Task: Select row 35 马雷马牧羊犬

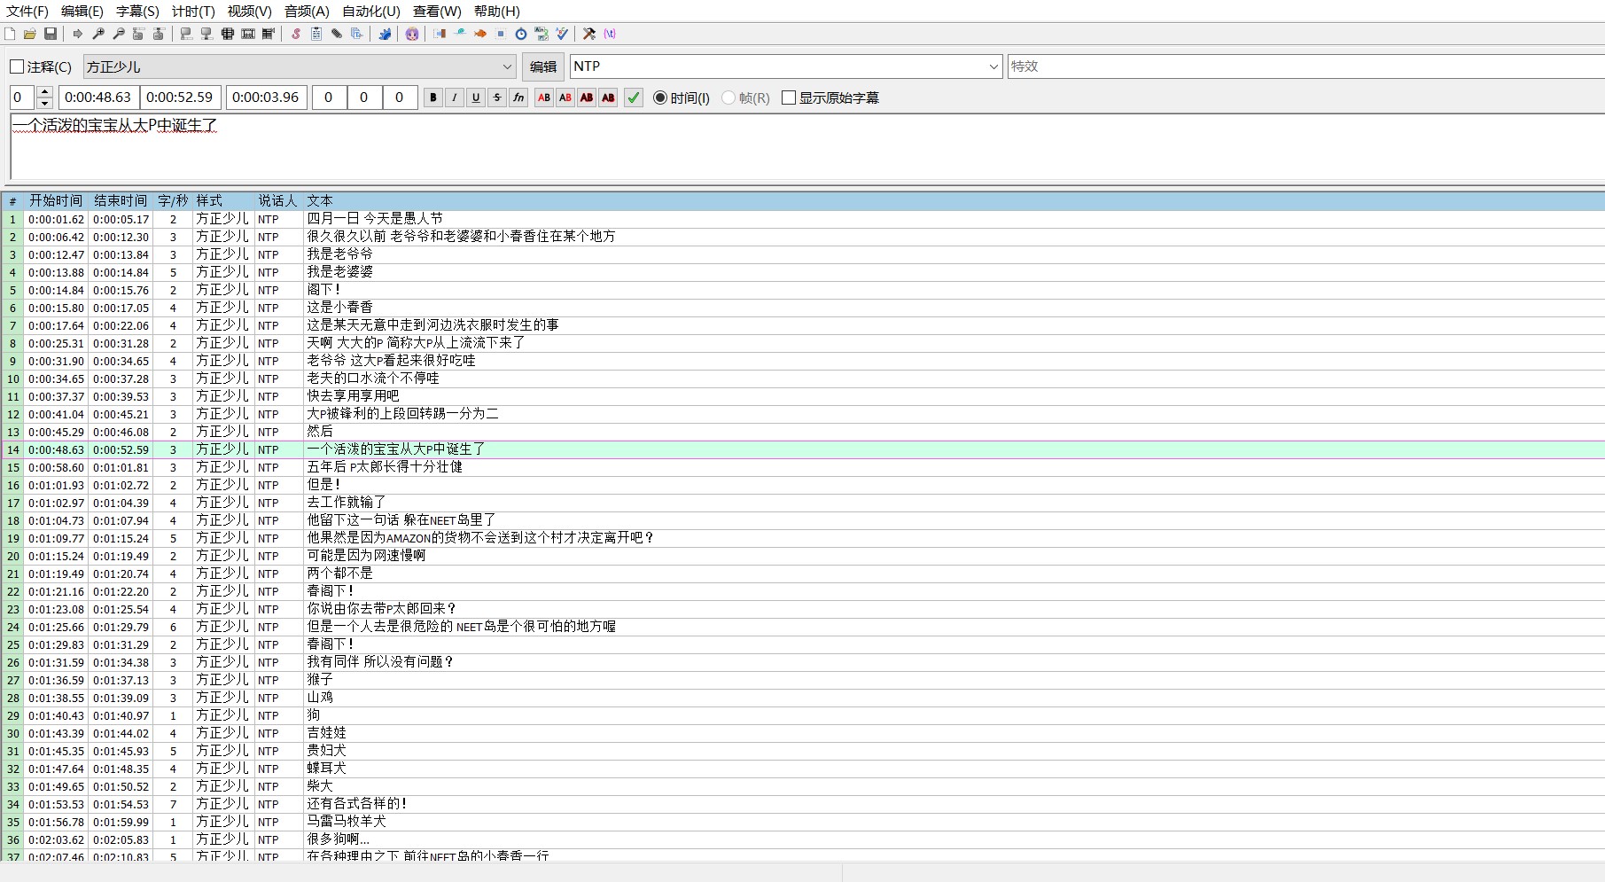Action: click(802, 822)
